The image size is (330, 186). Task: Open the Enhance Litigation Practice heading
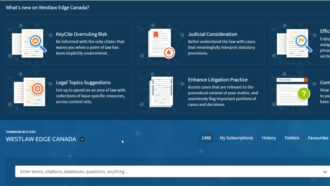point(218,80)
